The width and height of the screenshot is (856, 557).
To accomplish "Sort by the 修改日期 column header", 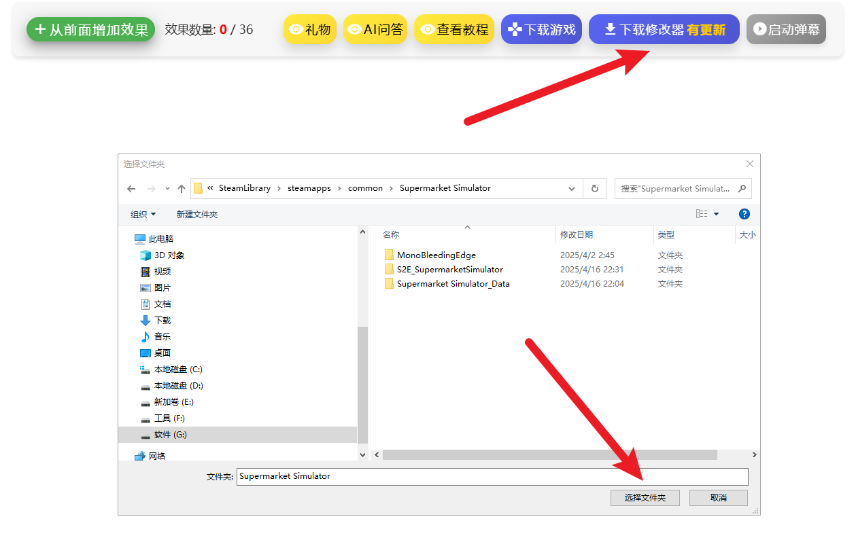I will coord(577,234).
